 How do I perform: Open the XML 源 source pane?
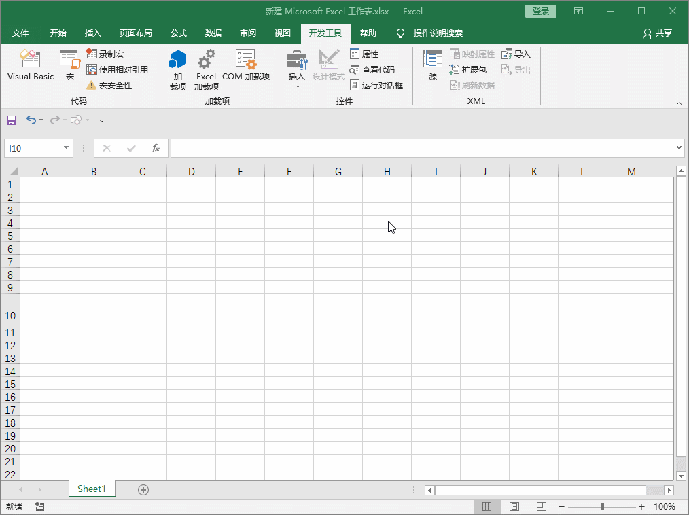pos(432,65)
